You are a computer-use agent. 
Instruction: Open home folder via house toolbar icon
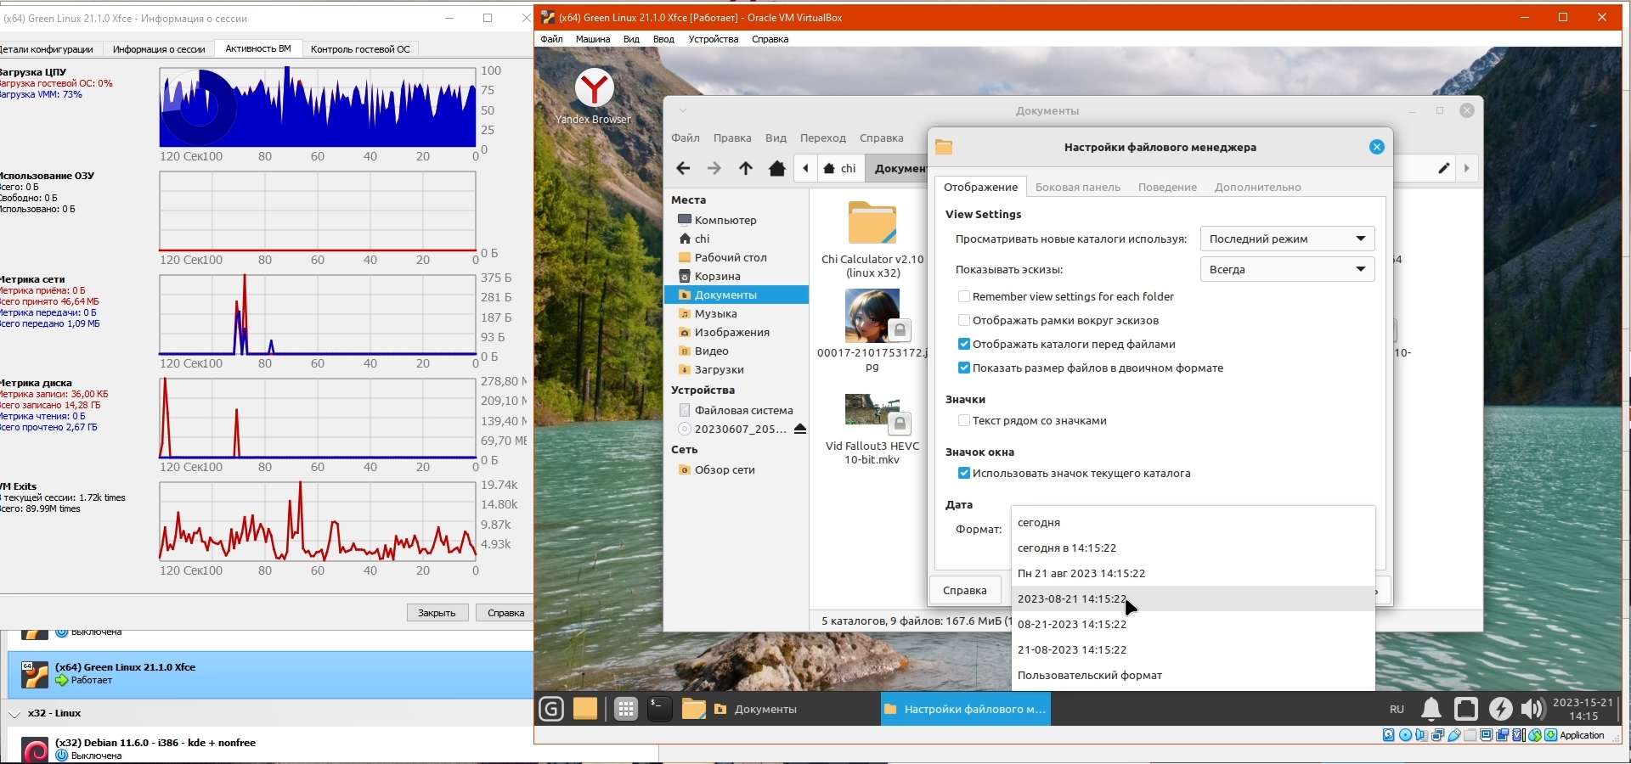[776, 168]
